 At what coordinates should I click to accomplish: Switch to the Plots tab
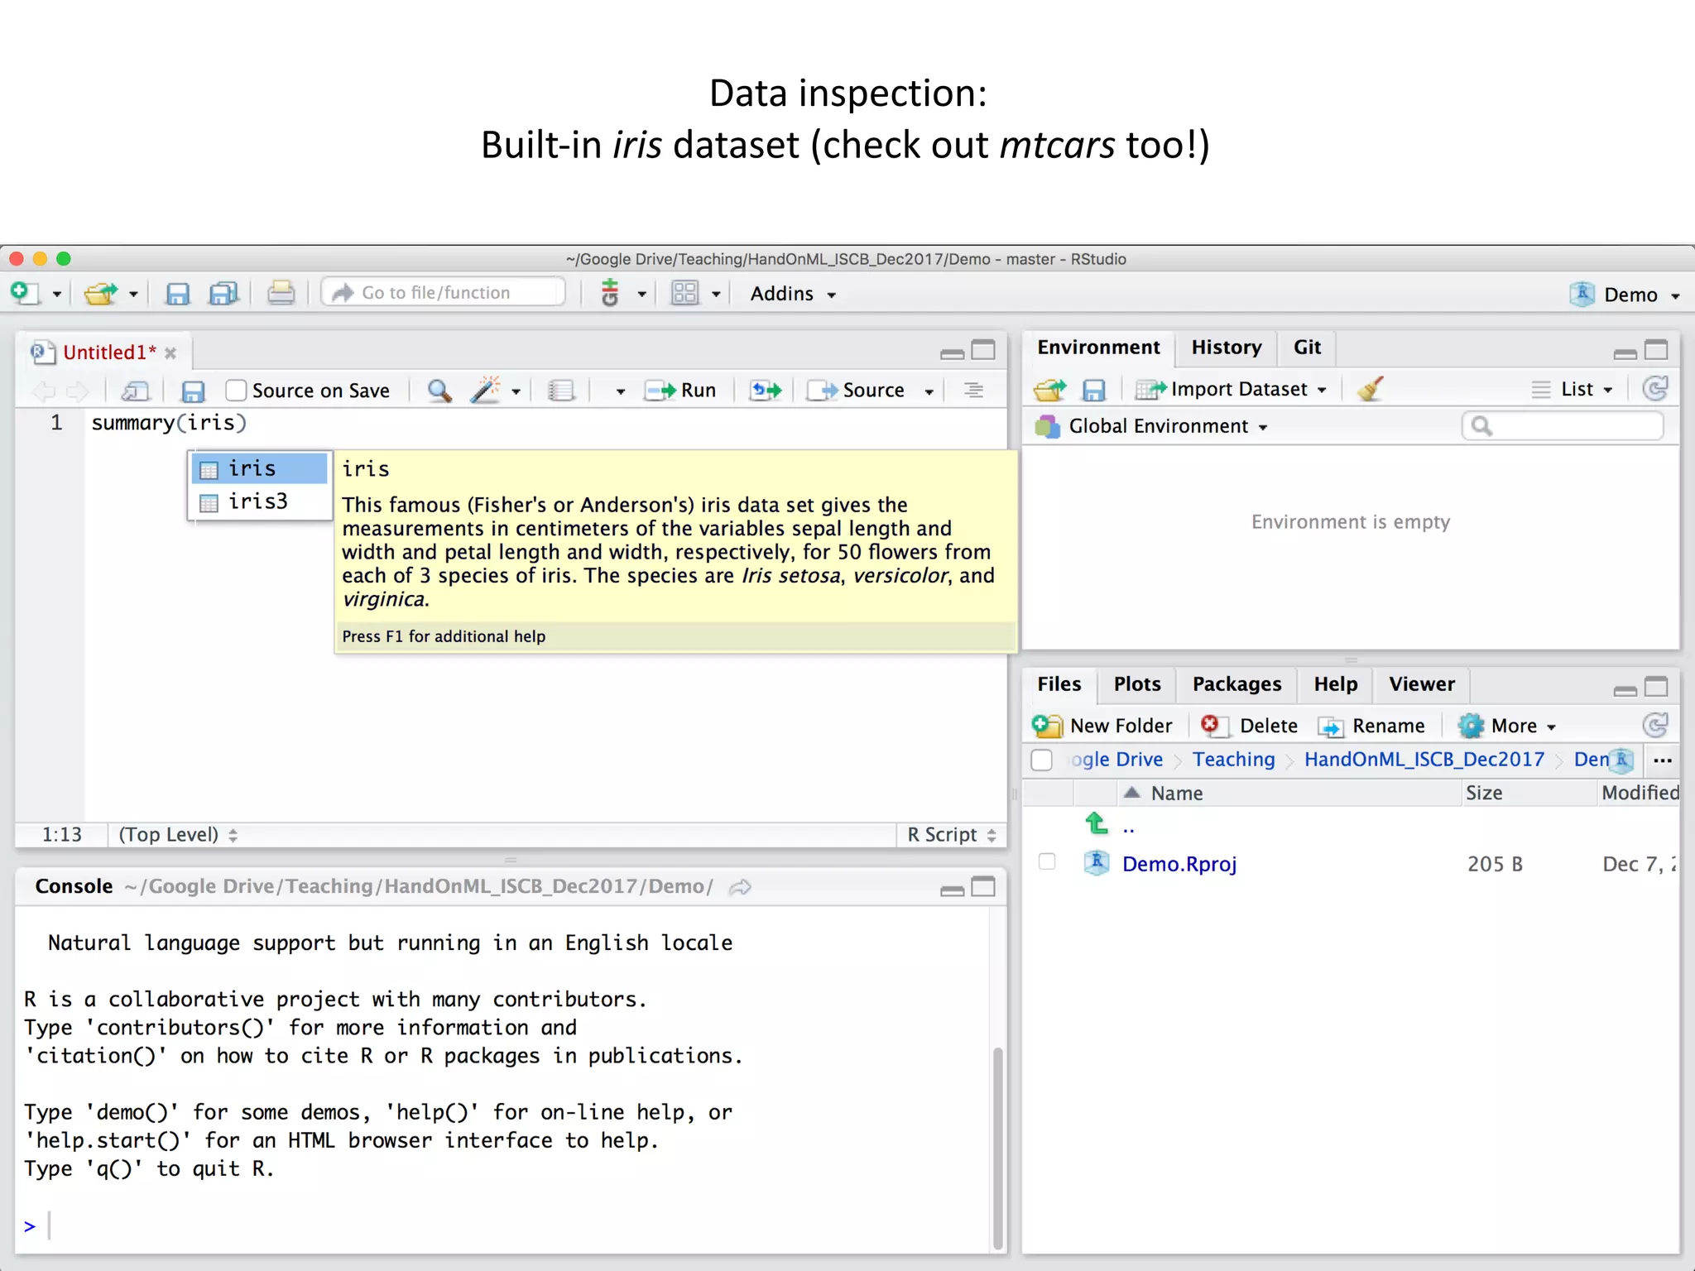[x=1136, y=684]
